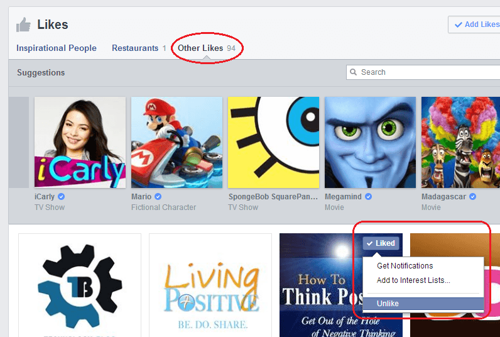Viewport: 500px width, 337px height.
Task: Open the Mario suggestion thumbnail
Action: tap(177, 142)
